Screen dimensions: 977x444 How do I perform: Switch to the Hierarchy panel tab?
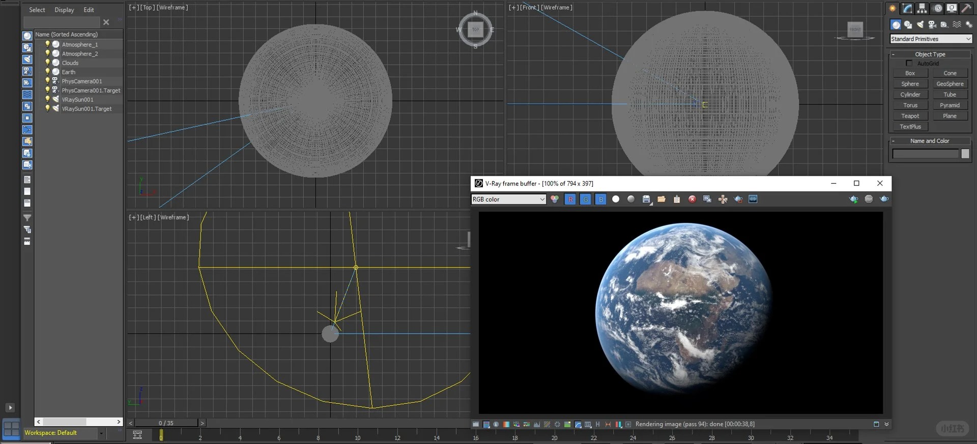point(922,8)
